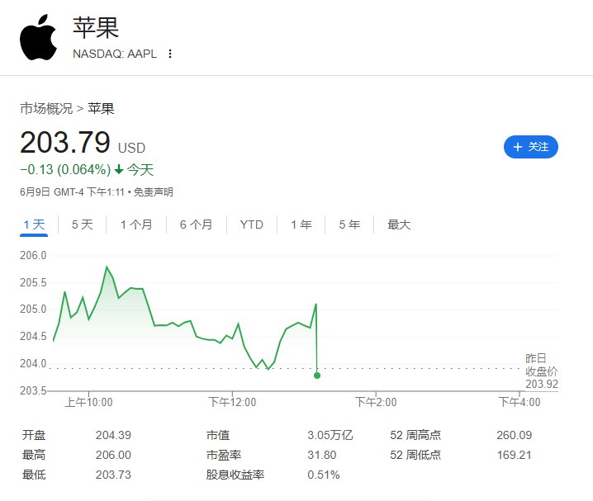Click the 52 周低点 value 169.21

click(515, 455)
